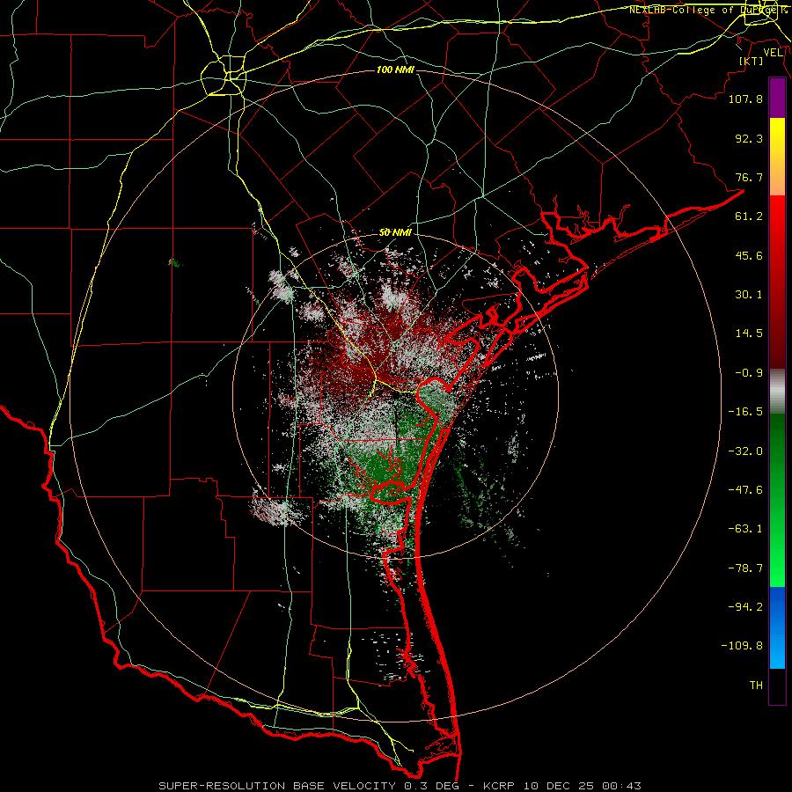
Task: Click the 61.2 legend value
Action: pyautogui.click(x=749, y=216)
